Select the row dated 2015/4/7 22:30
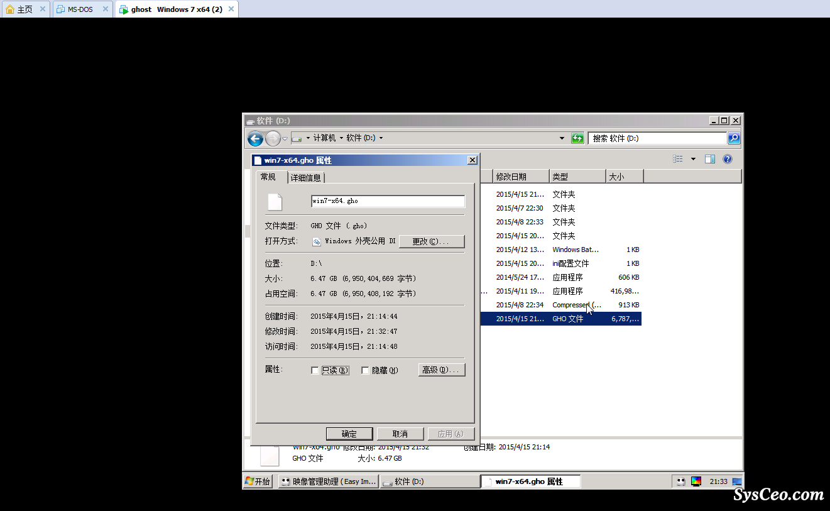 (x=561, y=208)
